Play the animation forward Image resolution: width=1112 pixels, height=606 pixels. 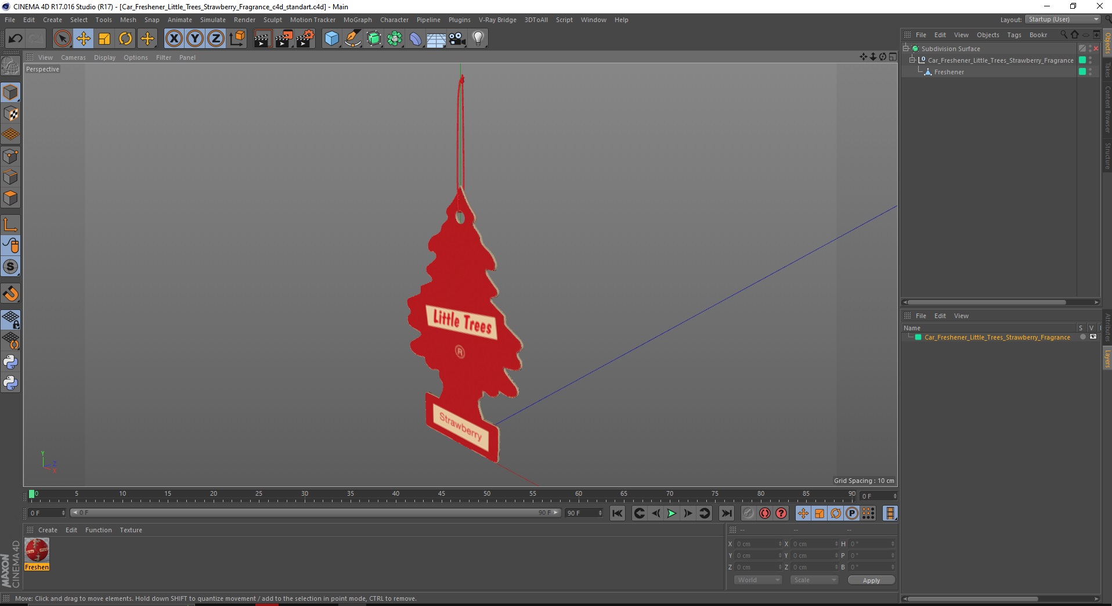[671, 513]
